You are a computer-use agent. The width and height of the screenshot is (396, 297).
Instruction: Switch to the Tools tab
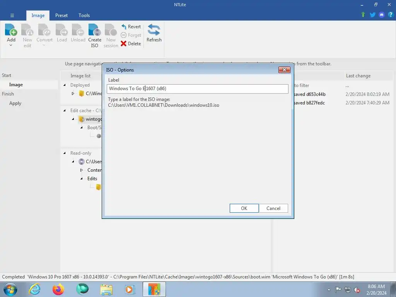pos(84,15)
